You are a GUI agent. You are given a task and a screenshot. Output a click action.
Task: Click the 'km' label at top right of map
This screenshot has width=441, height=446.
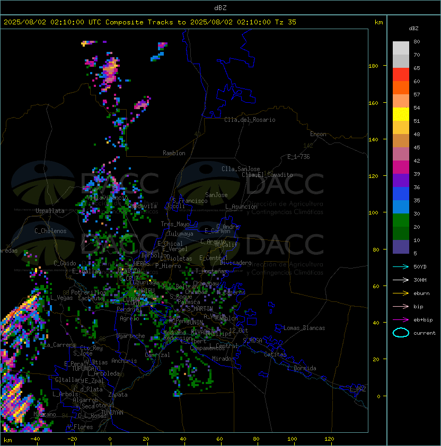coord(378,22)
